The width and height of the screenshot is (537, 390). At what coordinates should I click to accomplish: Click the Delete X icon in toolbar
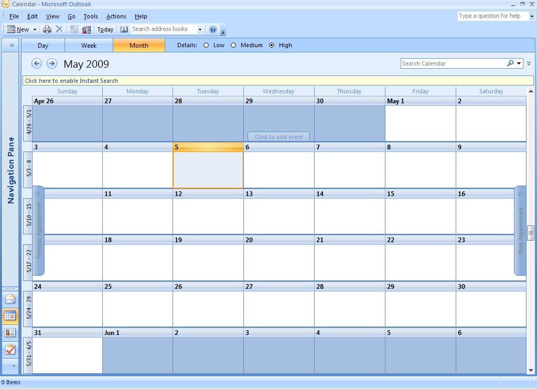pyautogui.click(x=59, y=29)
